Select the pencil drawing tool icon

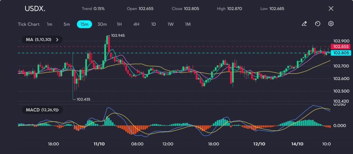304,24
